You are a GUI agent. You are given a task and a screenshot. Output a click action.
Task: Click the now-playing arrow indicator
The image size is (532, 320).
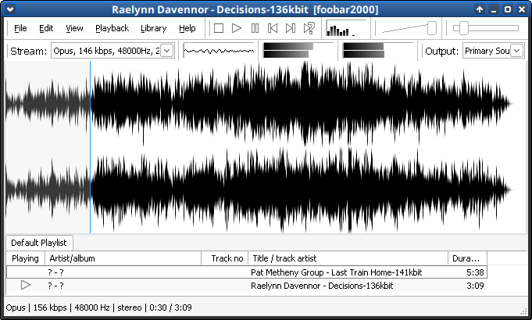click(26, 285)
